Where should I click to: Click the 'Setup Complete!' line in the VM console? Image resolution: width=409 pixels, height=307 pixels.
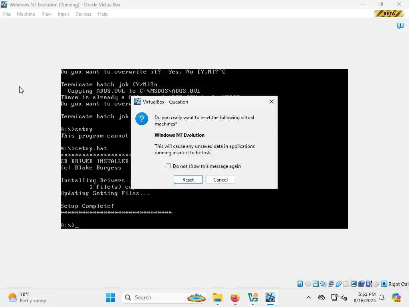(87, 206)
